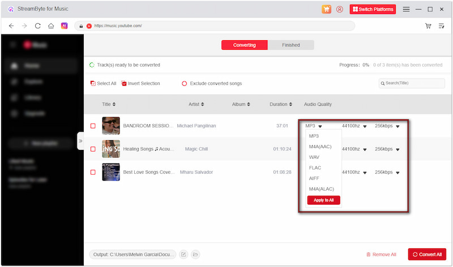Go to home page via house icon
Screen dimensions: 453x267
coord(51,26)
